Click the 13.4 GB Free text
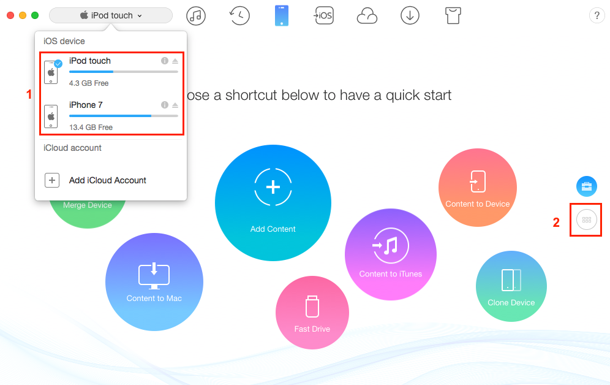This screenshot has width=610, height=385. pyautogui.click(x=91, y=128)
